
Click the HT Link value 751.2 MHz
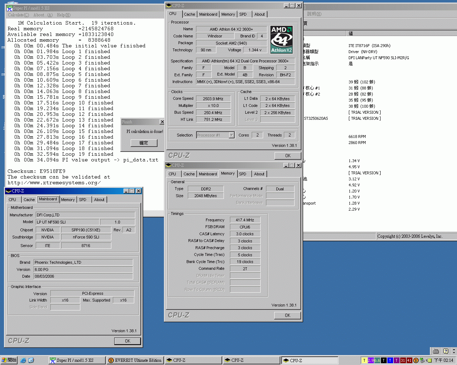[213, 119]
